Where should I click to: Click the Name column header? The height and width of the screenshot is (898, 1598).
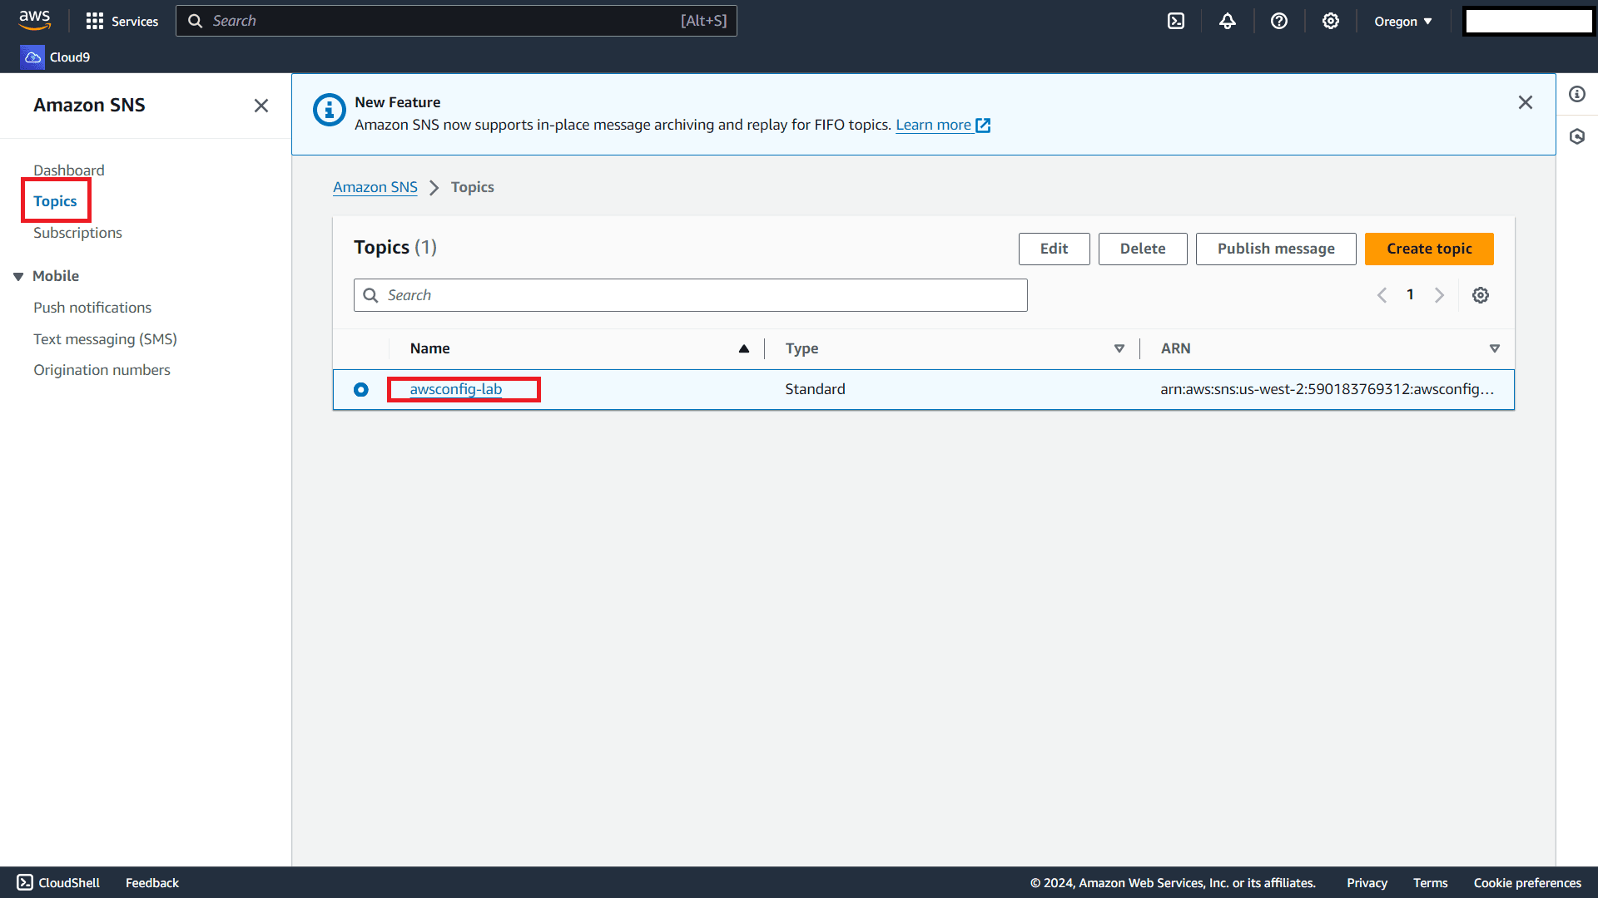pyautogui.click(x=429, y=348)
